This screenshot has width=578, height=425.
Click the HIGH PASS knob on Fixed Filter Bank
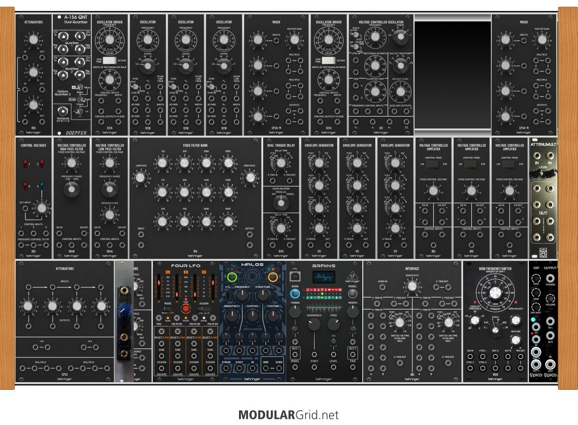click(x=249, y=178)
